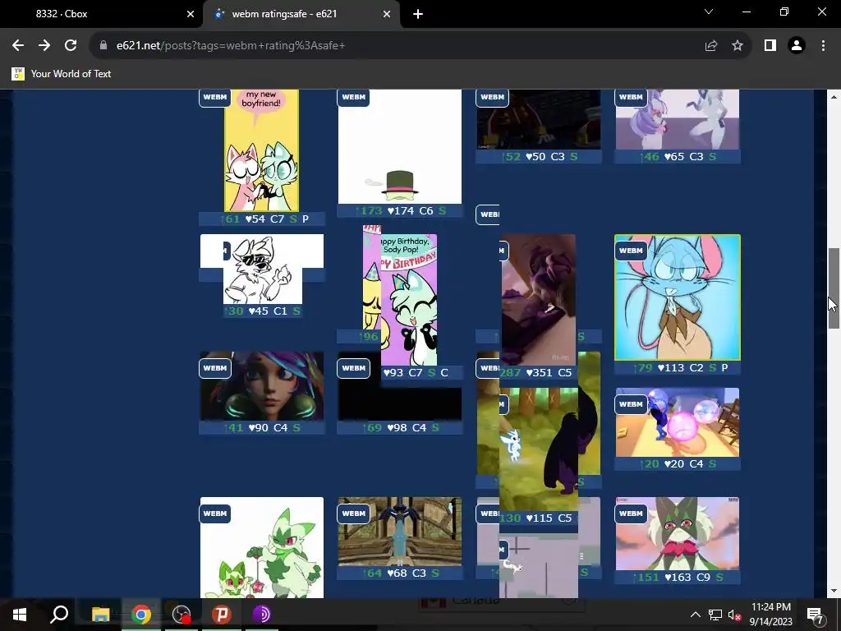
Task: Click the WEBM badge on the blue mouse post
Action: click(x=631, y=251)
